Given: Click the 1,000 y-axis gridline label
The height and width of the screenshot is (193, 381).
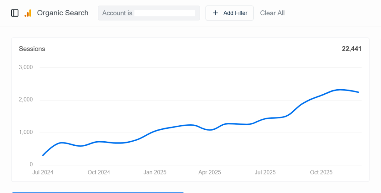Looking at the screenshot, I should (26, 132).
